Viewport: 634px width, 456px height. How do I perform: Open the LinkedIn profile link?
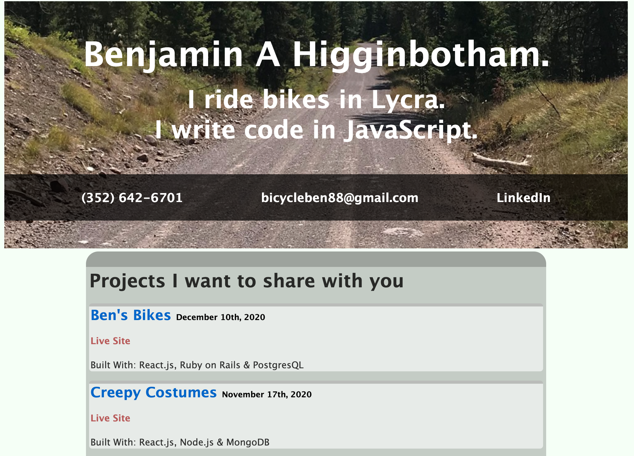[x=523, y=198]
